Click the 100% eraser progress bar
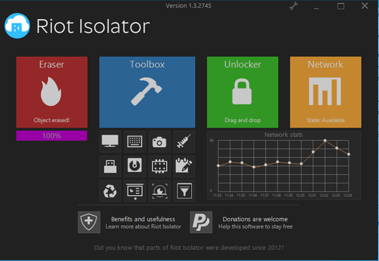Viewport: 379px width, 261px height. [x=52, y=136]
